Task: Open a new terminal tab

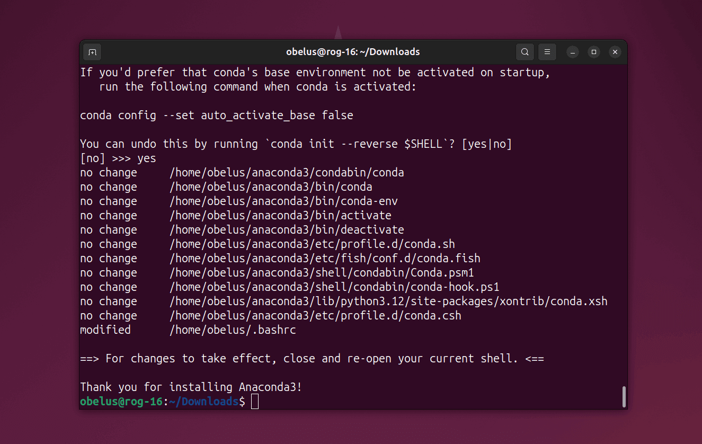Action: [92, 52]
